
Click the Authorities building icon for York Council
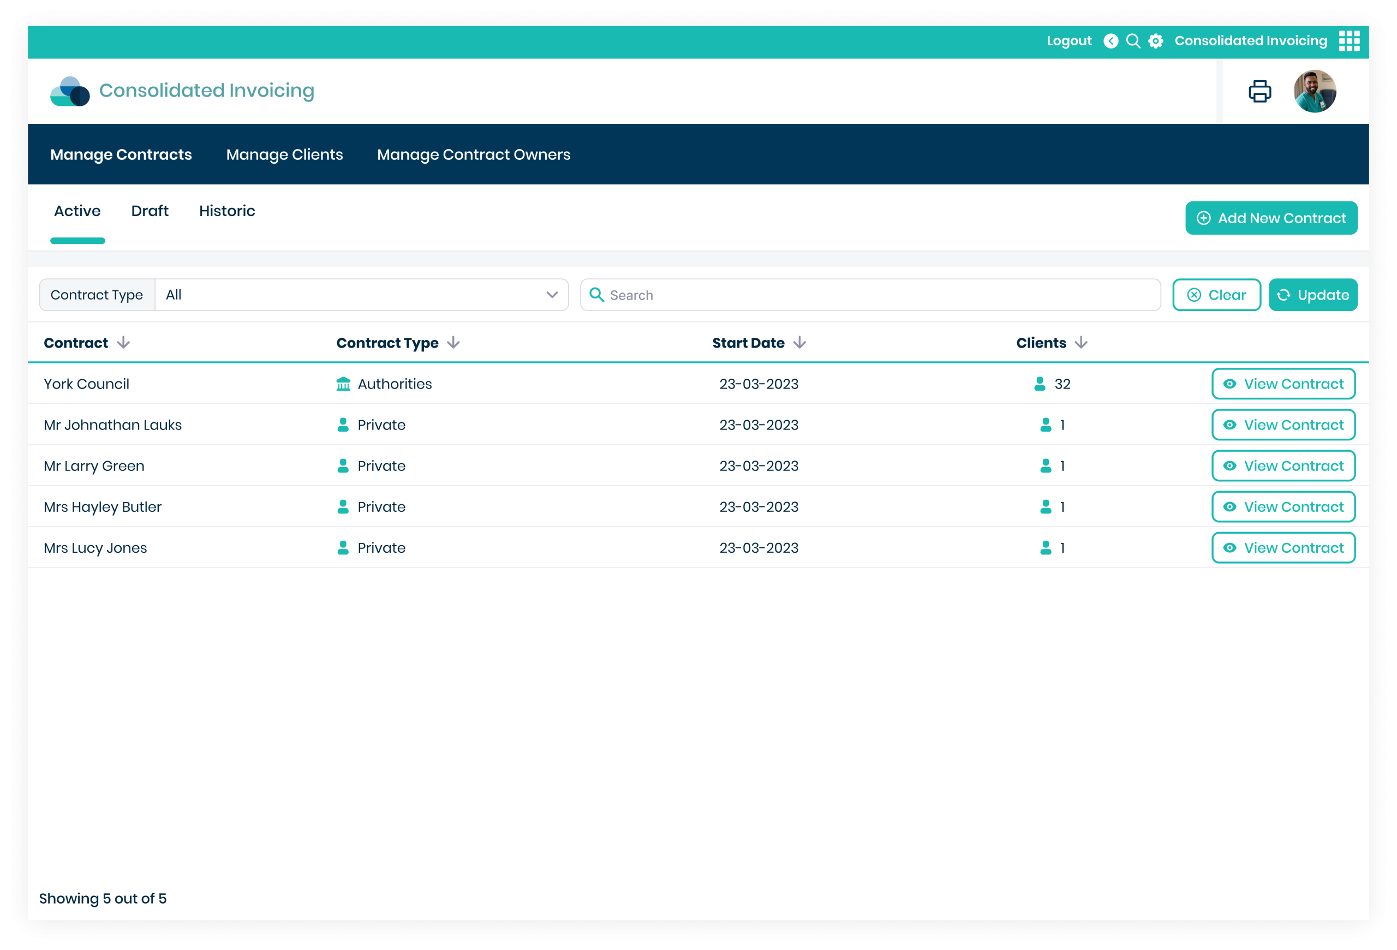pyautogui.click(x=343, y=384)
